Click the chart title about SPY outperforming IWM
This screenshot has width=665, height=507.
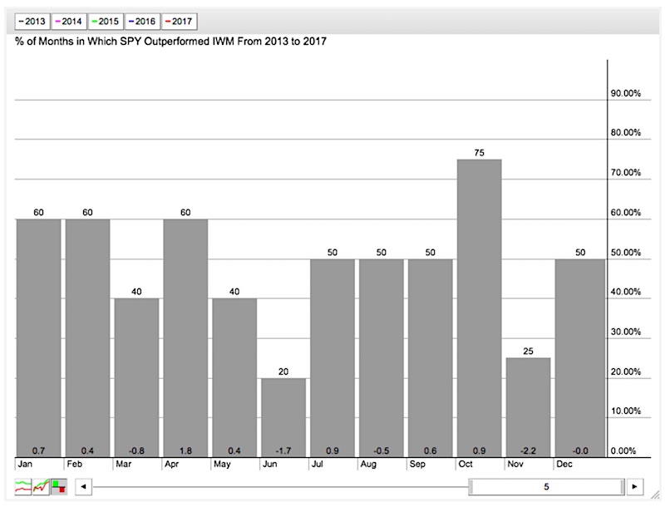pos(170,42)
